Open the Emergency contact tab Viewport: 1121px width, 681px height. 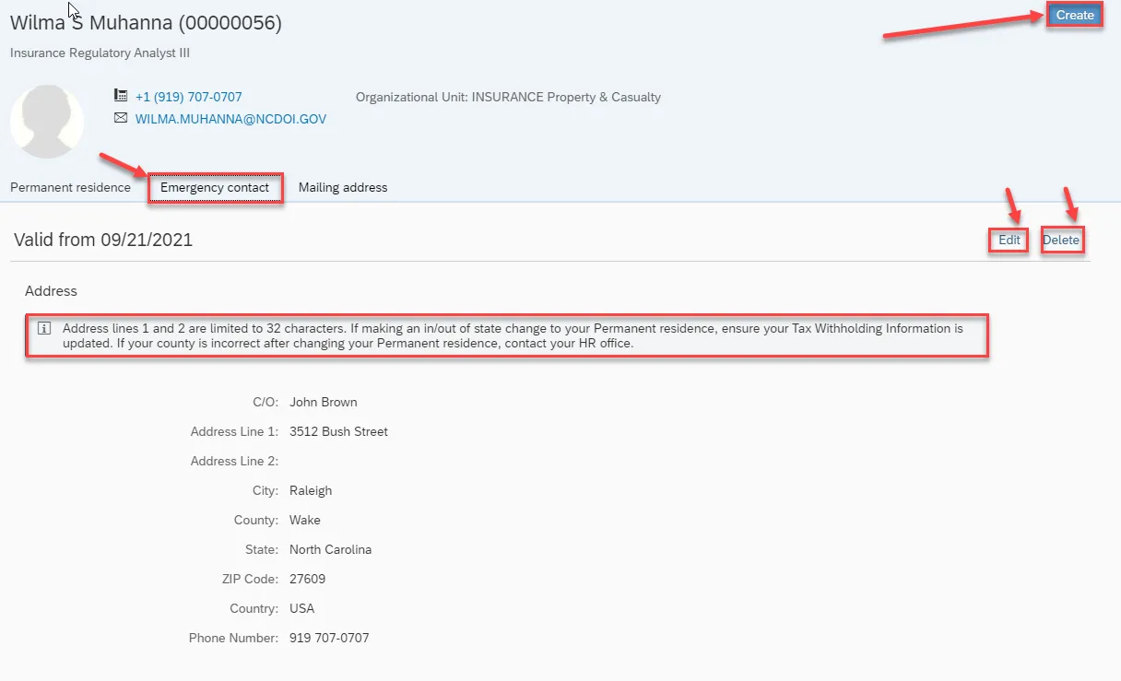215,187
